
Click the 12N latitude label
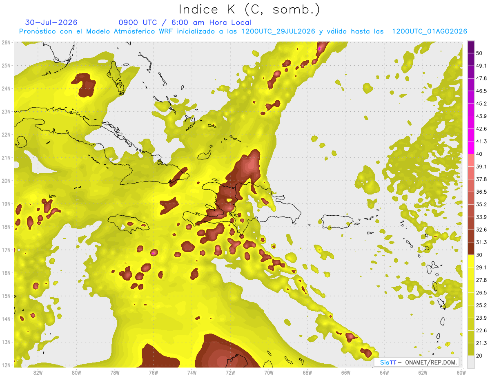6,365
